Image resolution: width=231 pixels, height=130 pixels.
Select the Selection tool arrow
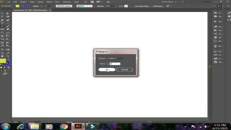2,13
